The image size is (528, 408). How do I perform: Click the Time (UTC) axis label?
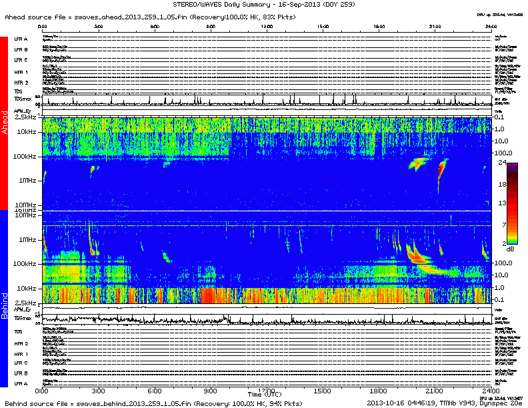tap(266, 395)
